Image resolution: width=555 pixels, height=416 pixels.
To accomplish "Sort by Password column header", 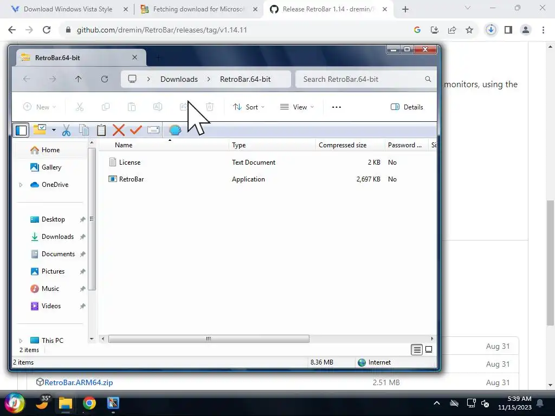I will click(x=406, y=145).
